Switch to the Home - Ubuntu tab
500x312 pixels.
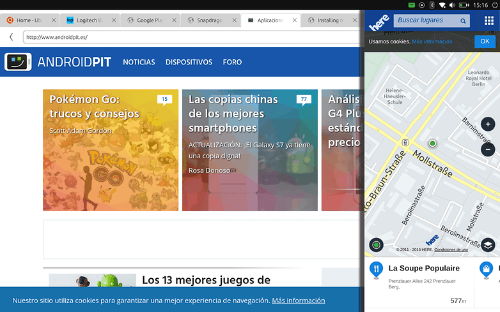coord(29,20)
